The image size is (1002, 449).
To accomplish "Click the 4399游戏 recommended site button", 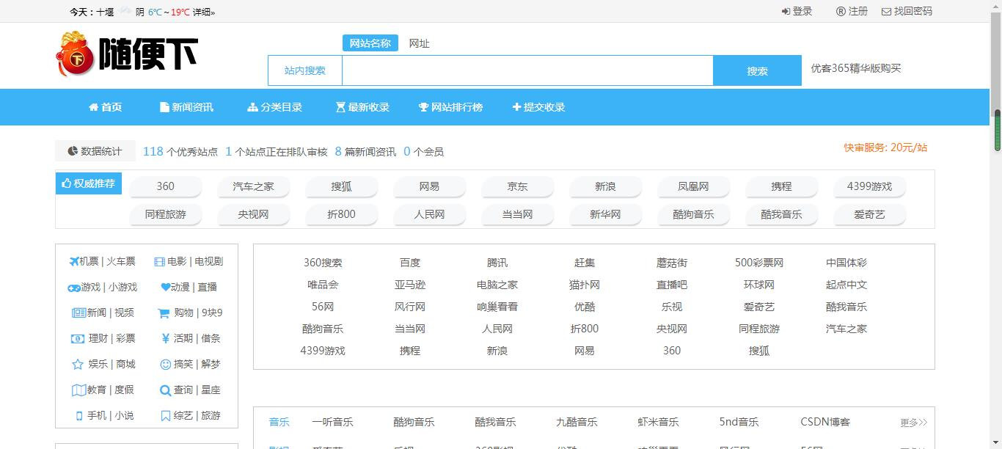I will (870, 186).
